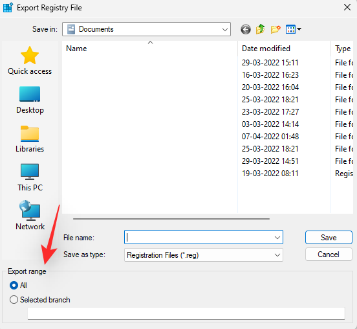
Task: Open the View Menu icon
Action: click(x=293, y=29)
